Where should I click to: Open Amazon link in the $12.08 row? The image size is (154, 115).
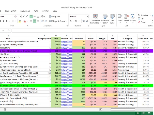pos(67,42)
